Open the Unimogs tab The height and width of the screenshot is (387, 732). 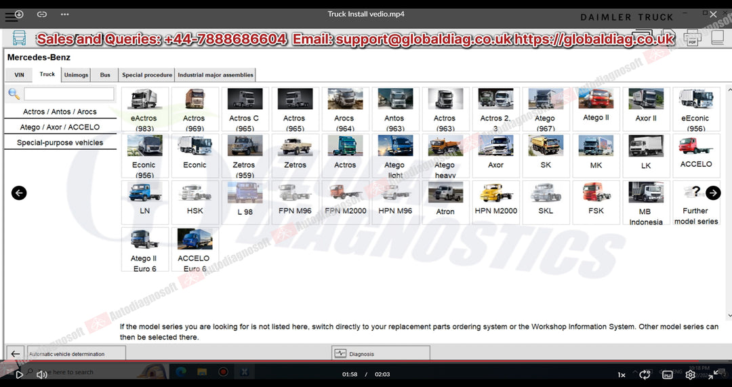[x=76, y=75]
